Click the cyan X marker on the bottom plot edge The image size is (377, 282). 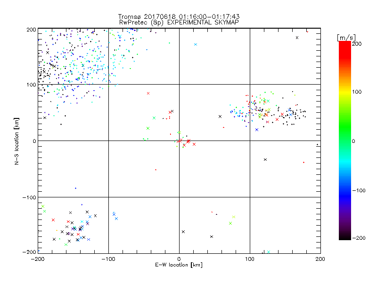click(x=269, y=252)
